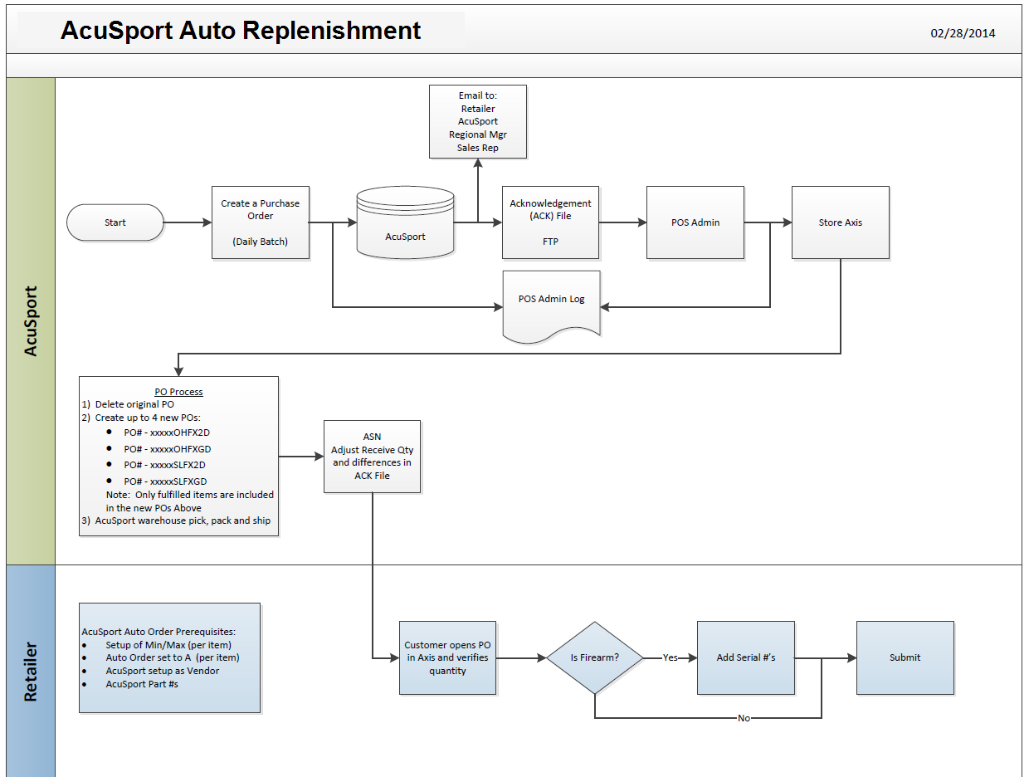Click AcuSport warehouse pick, pack and ship text
The height and width of the screenshot is (777, 1029).
point(183,521)
